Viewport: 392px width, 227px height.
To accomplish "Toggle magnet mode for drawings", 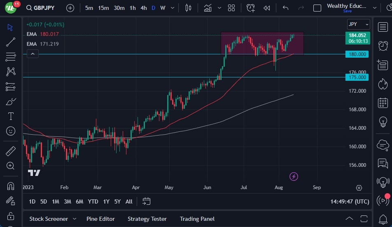I will 11,186.
